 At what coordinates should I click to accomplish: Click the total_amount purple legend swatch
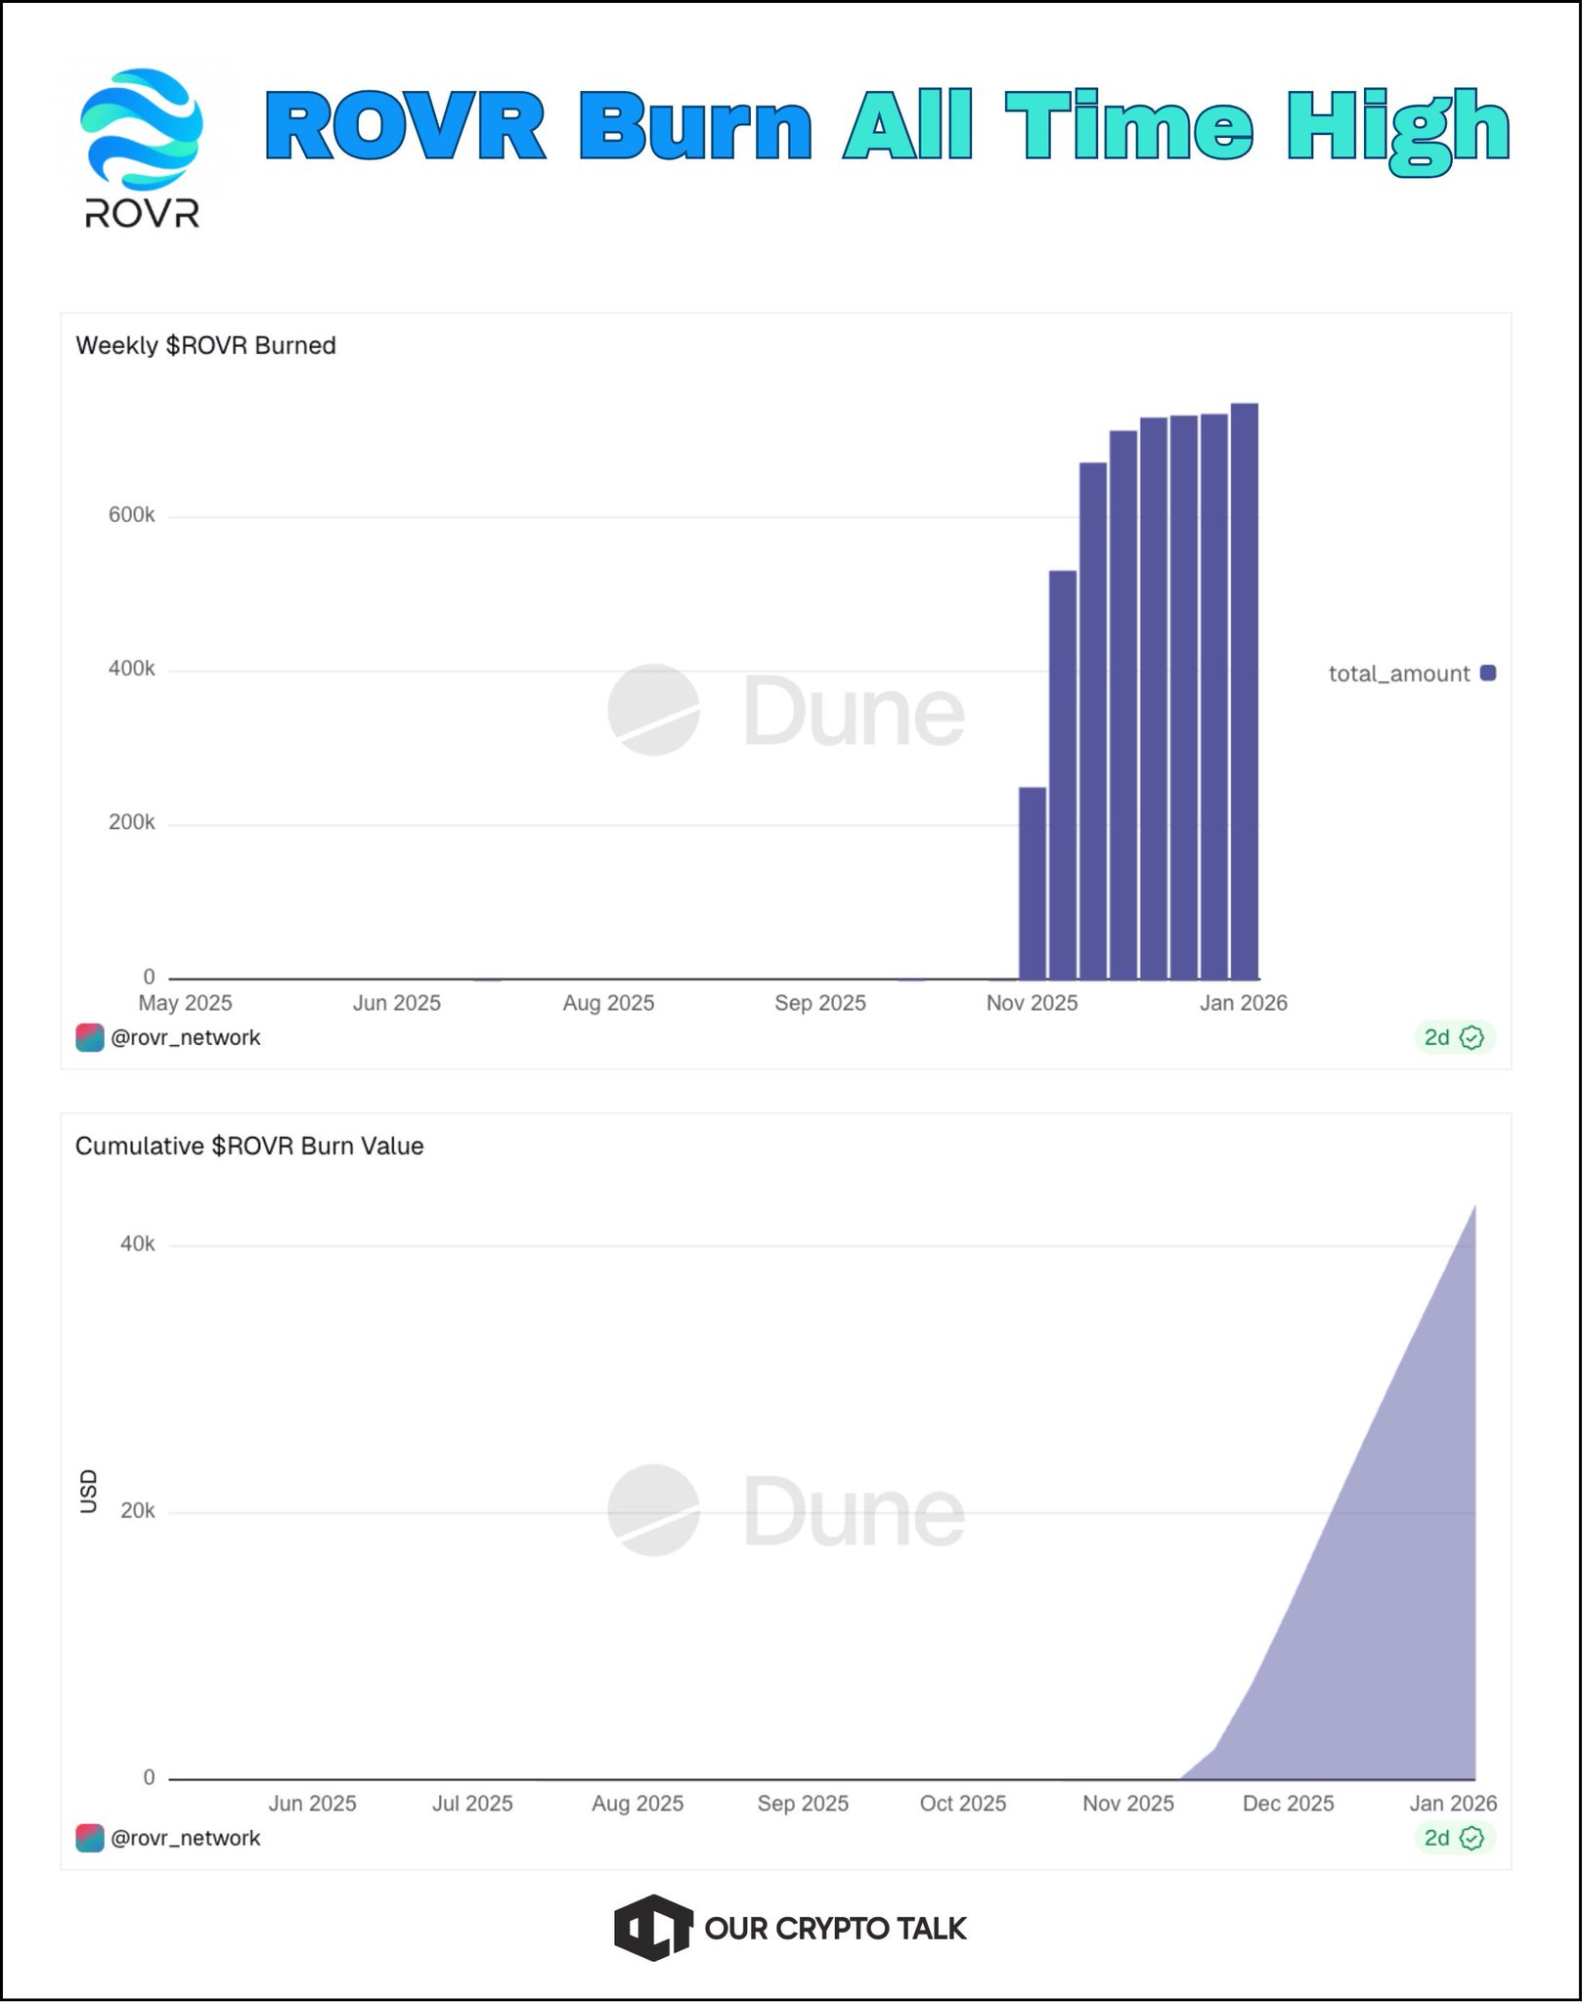point(1488,673)
